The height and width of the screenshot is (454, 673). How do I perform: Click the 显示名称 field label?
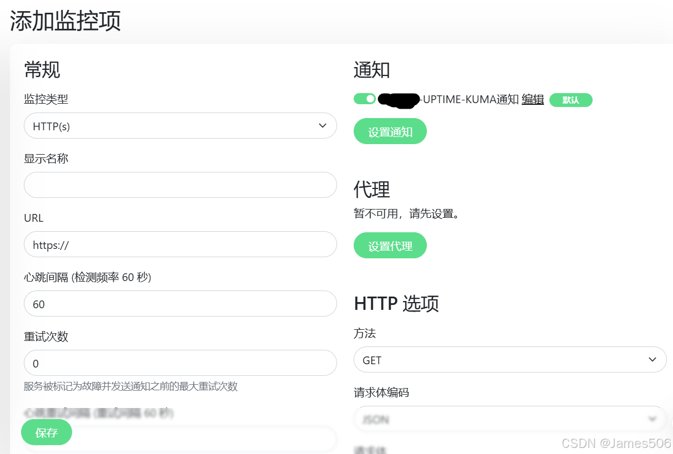[46, 159]
